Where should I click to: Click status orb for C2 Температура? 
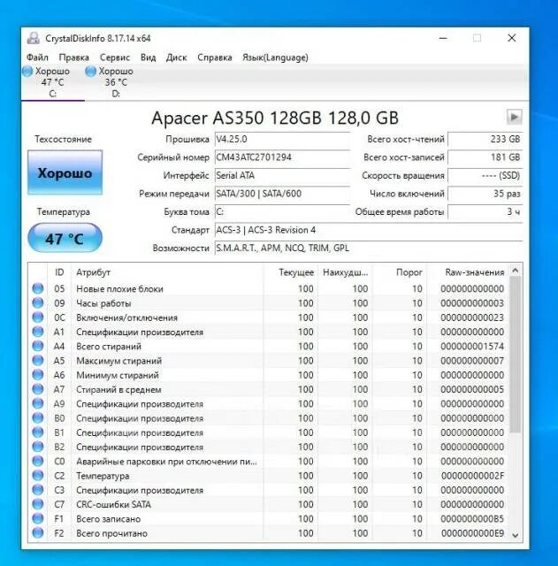click(38, 476)
